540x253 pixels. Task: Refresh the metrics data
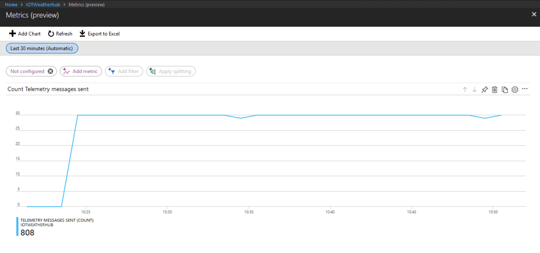pyautogui.click(x=60, y=34)
